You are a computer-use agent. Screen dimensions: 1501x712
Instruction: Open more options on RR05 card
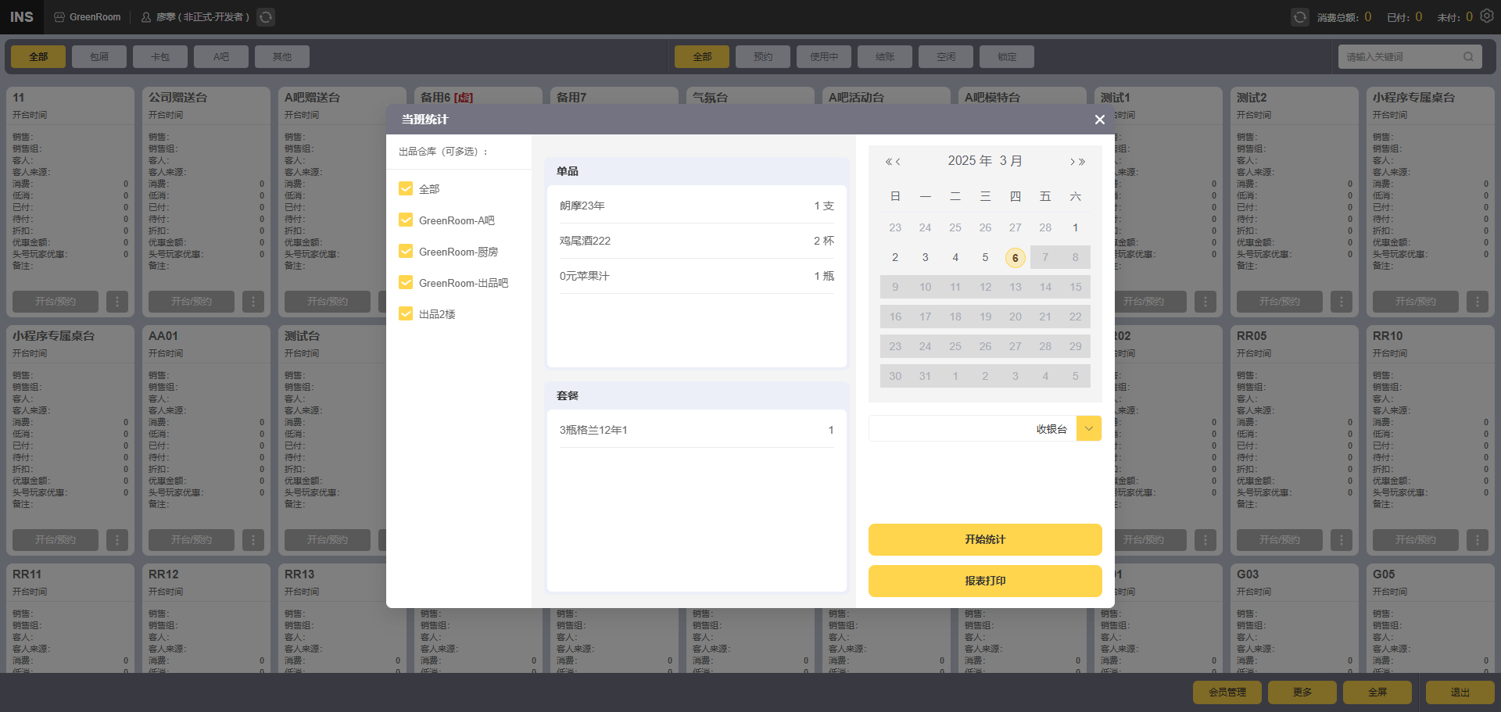[1342, 540]
